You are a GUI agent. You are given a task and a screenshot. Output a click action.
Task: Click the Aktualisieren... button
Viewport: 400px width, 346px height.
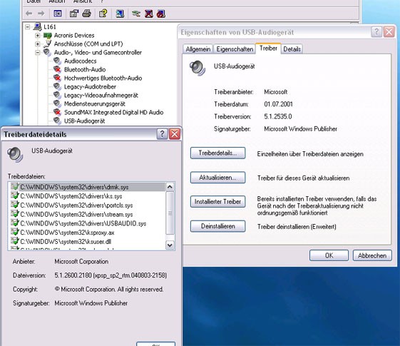tap(218, 178)
